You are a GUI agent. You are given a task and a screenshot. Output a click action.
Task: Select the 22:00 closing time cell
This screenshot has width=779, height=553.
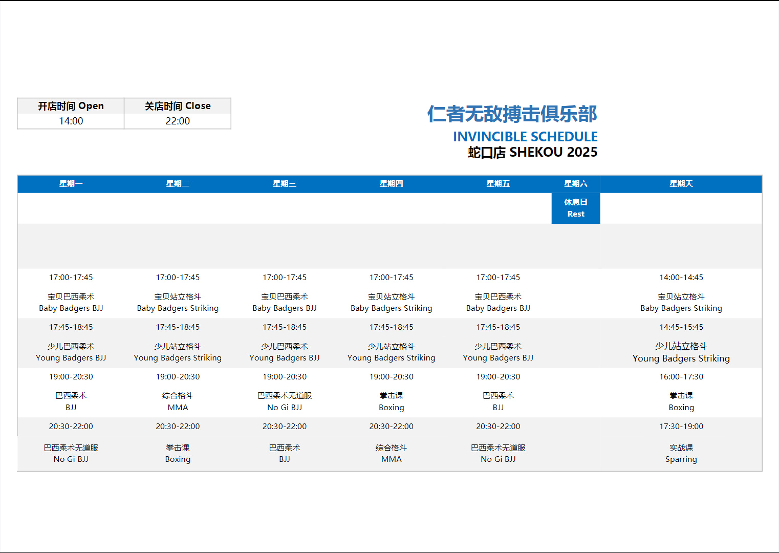click(x=178, y=121)
